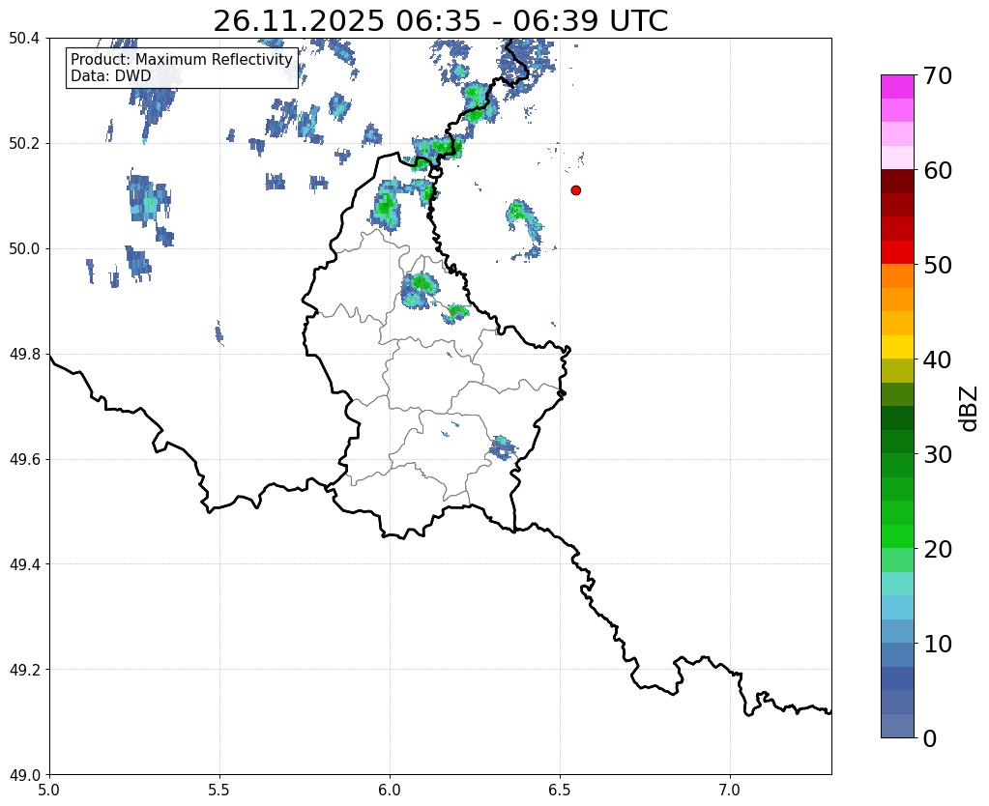Click the latitude axis label 50.2
Image resolution: width=989 pixels, height=806 pixels.
point(24,144)
